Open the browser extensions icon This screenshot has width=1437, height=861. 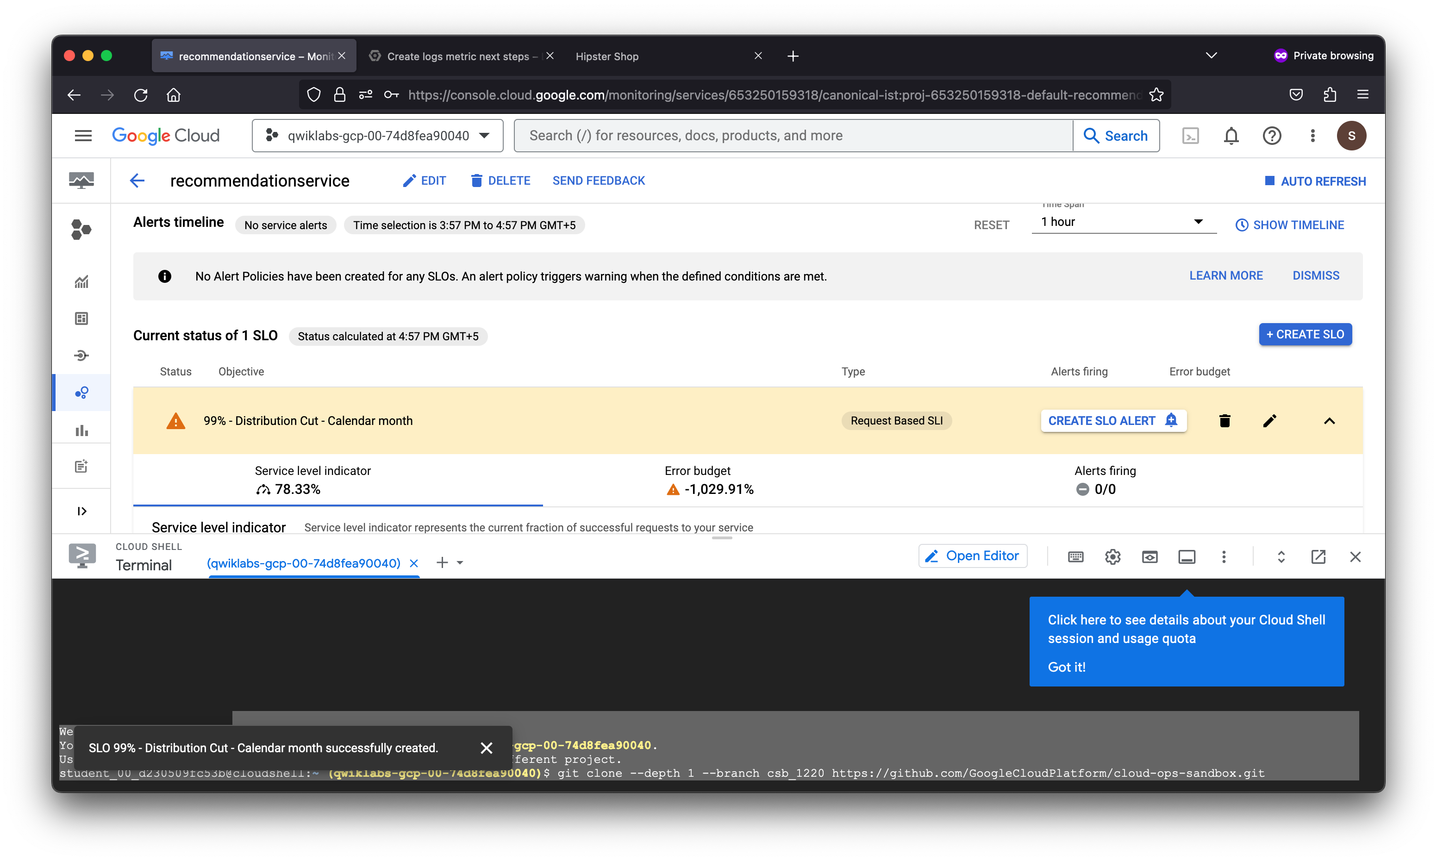[x=1330, y=95]
